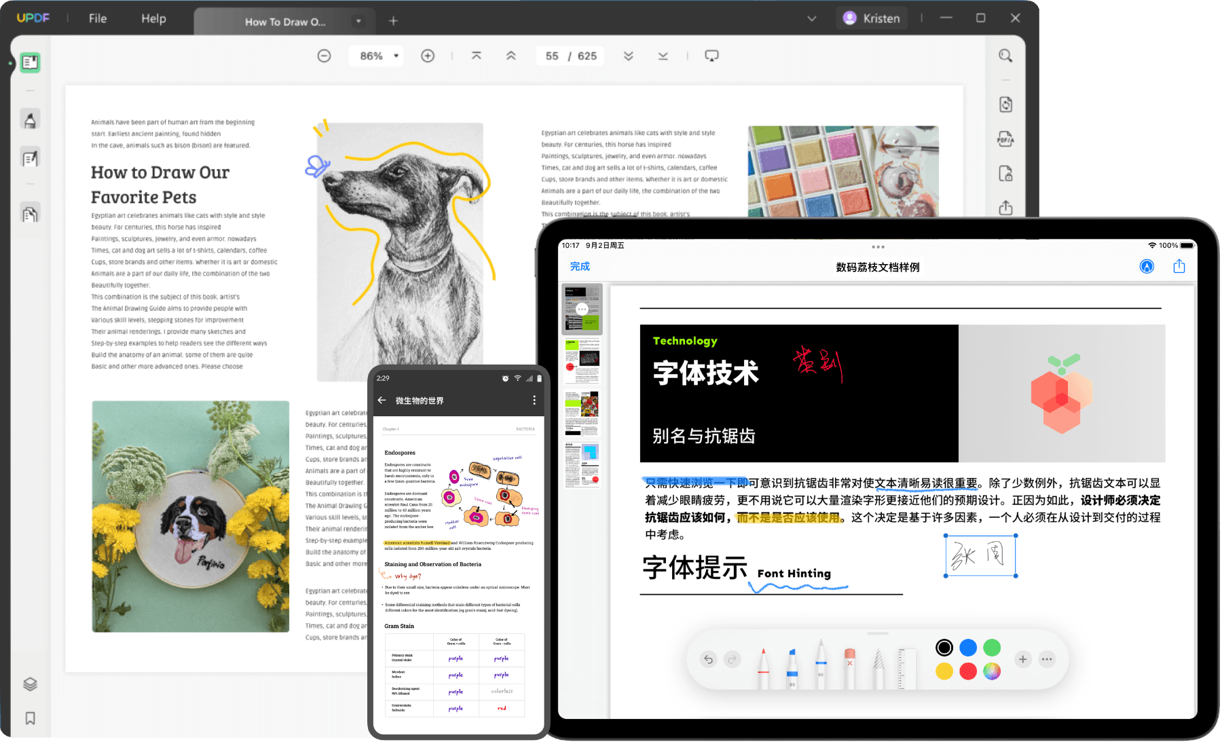This screenshot has height=742, width=1222.
Task: Open the page edit tool in left sidebar
Action: pyautogui.click(x=29, y=157)
